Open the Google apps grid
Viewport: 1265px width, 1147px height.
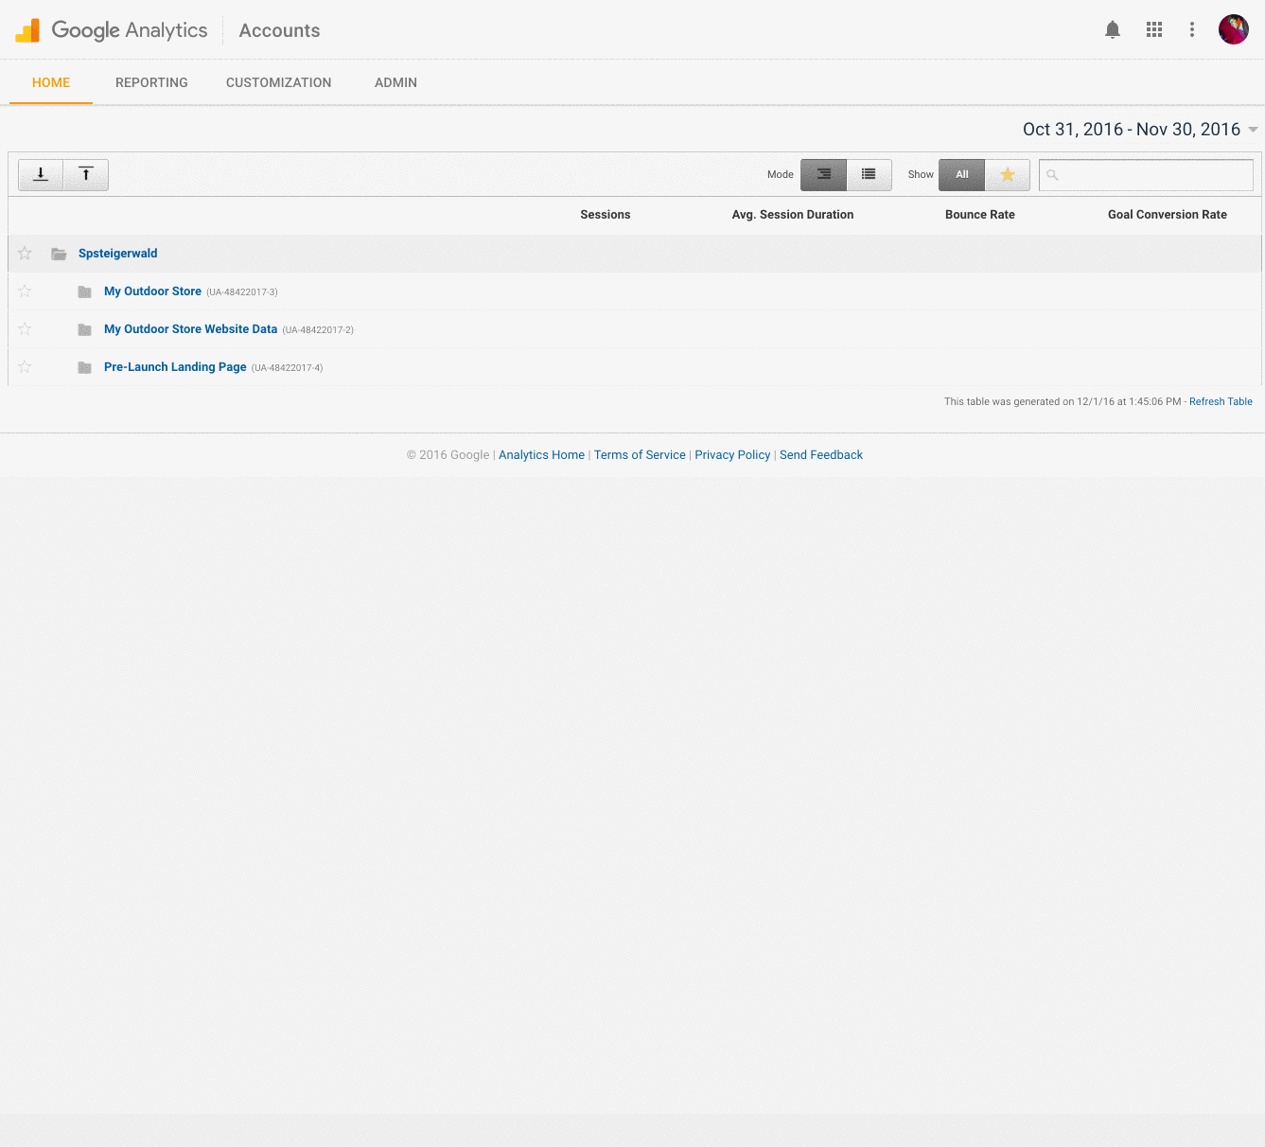(x=1154, y=30)
